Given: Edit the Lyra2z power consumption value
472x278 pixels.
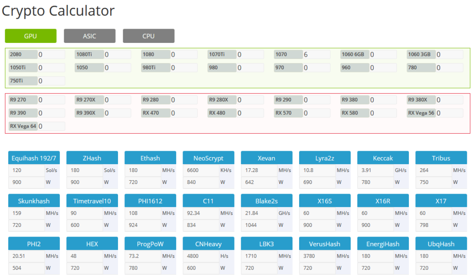Looking at the screenshot, I should click(318, 182).
